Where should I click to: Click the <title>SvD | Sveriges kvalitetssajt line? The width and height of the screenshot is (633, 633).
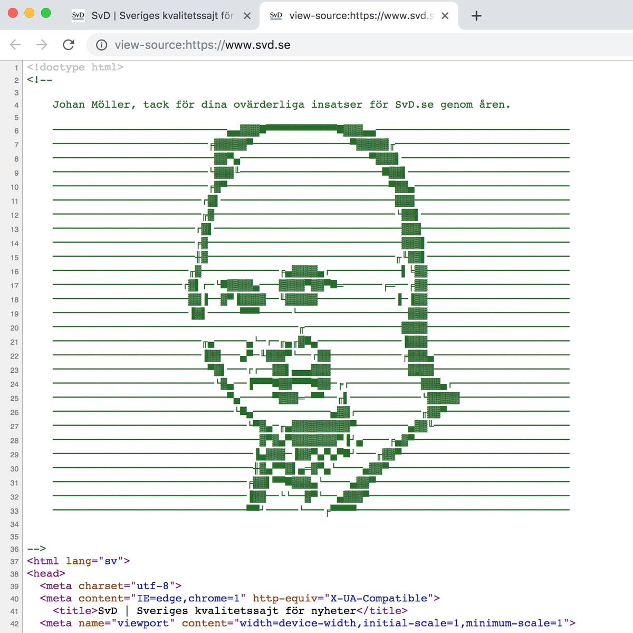(x=230, y=610)
